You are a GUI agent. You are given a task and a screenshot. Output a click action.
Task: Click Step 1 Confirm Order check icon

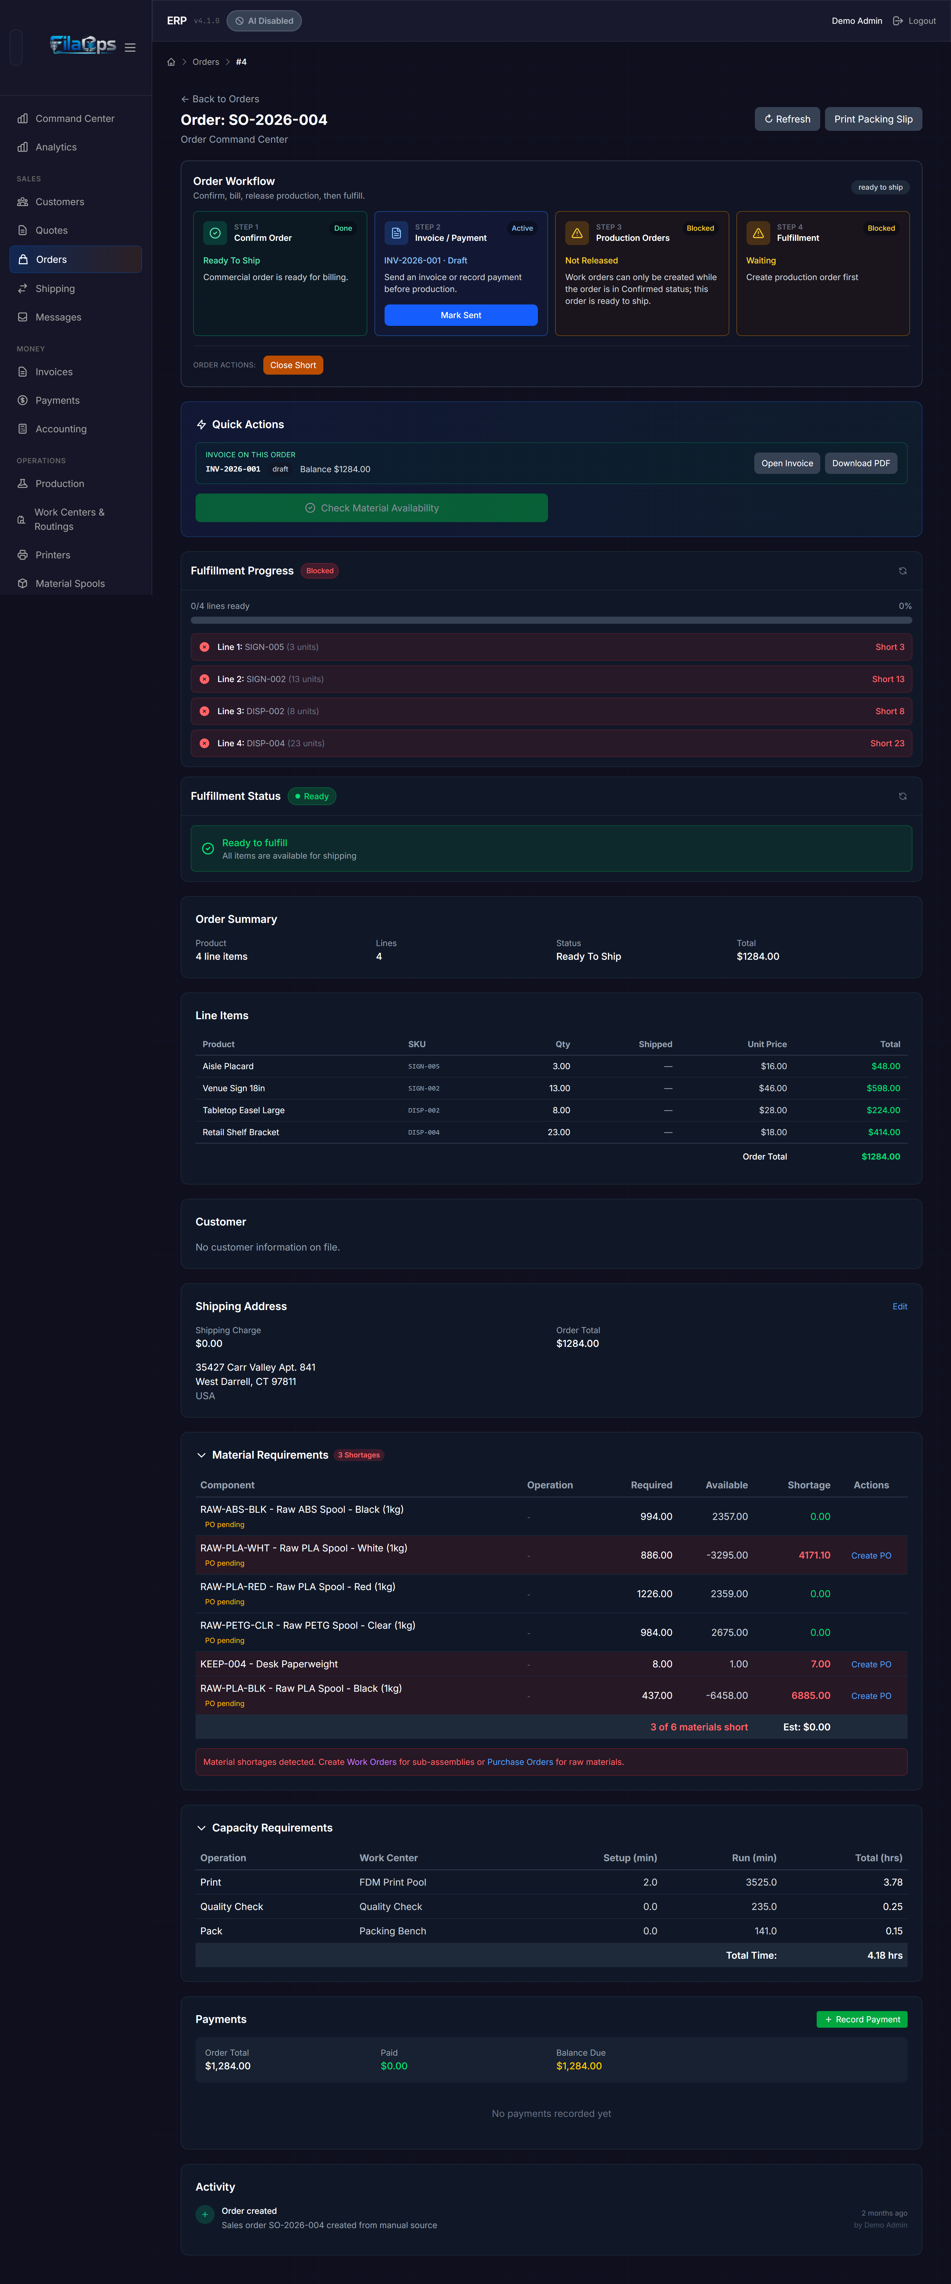215,233
